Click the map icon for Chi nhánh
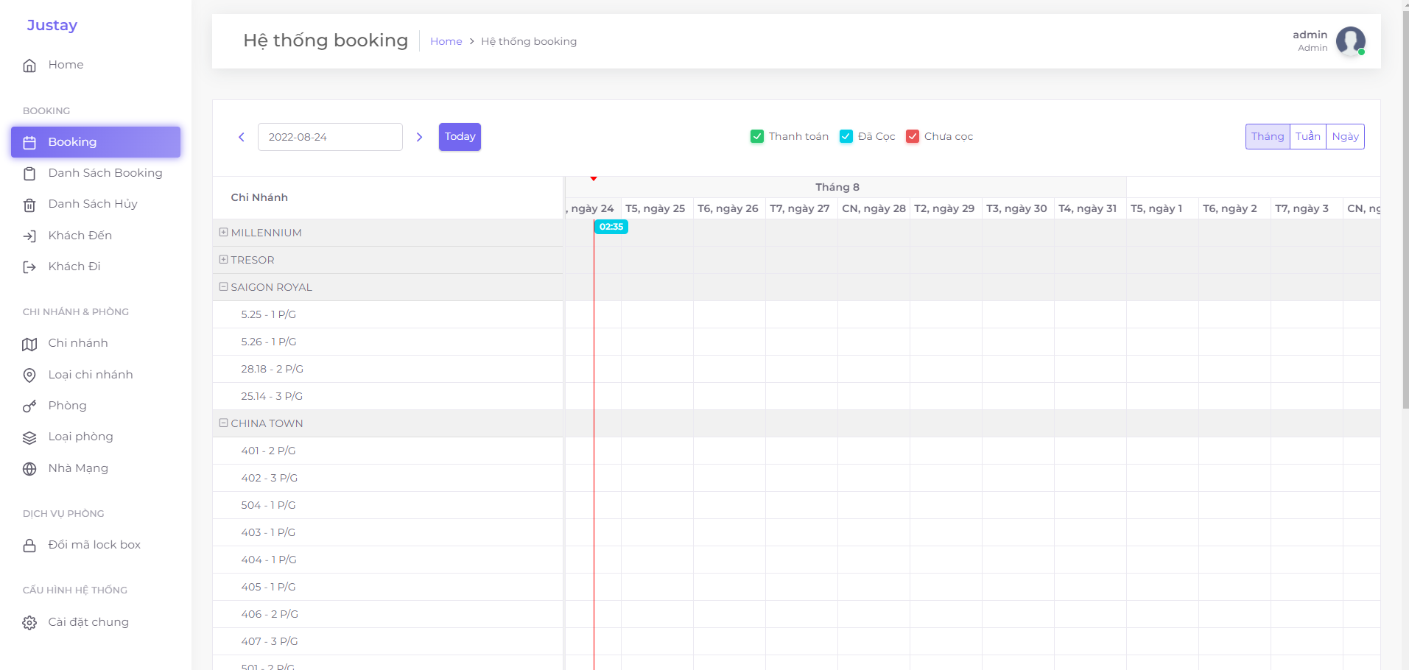The height and width of the screenshot is (670, 1409). click(29, 344)
